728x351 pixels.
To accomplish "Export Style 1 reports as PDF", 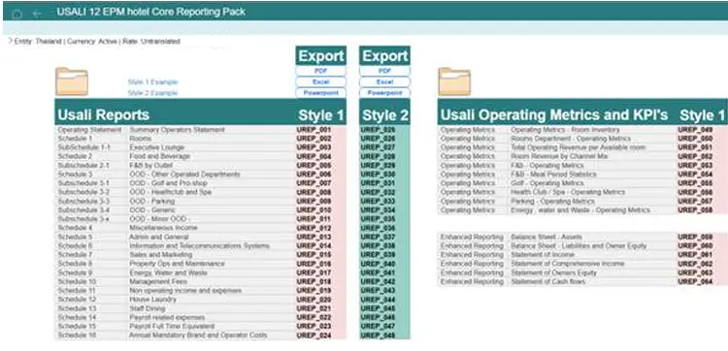I will 321,71.
